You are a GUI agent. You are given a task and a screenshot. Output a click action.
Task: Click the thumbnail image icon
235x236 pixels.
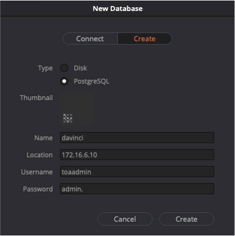[x=68, y=118]
